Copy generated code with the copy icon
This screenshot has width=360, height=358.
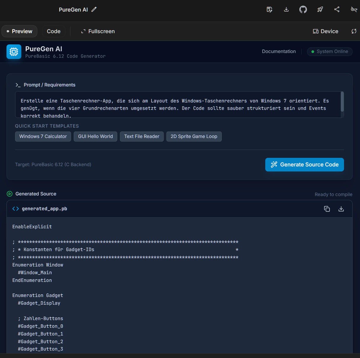[327, 209]
